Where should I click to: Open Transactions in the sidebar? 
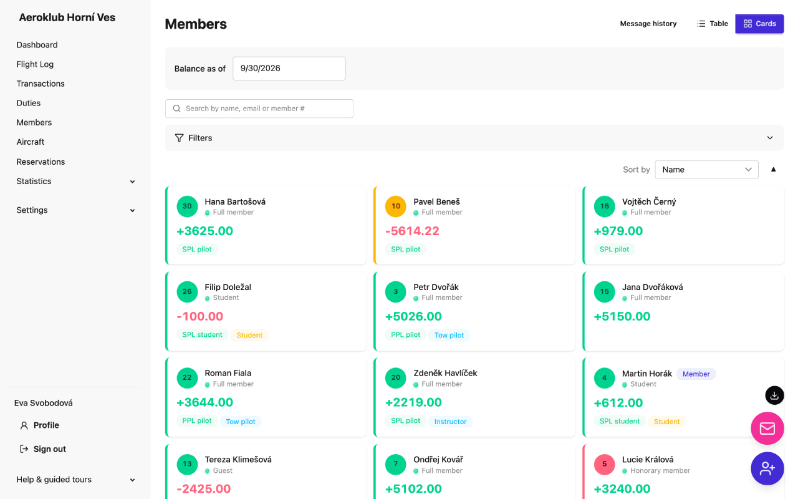pyautogui.click(x=41, y=84)
